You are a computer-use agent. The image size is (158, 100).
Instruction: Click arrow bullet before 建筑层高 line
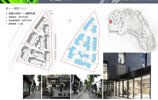pos(7,24)
